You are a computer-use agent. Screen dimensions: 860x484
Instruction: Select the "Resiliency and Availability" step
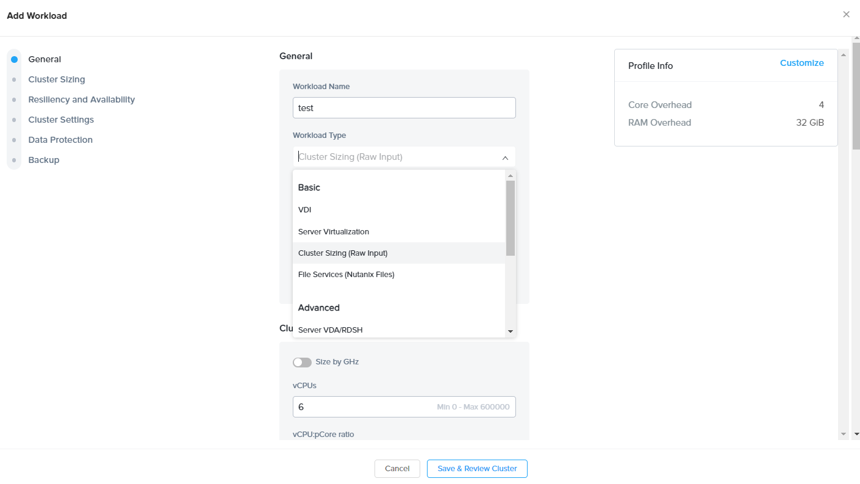click(x=81, y=99)
